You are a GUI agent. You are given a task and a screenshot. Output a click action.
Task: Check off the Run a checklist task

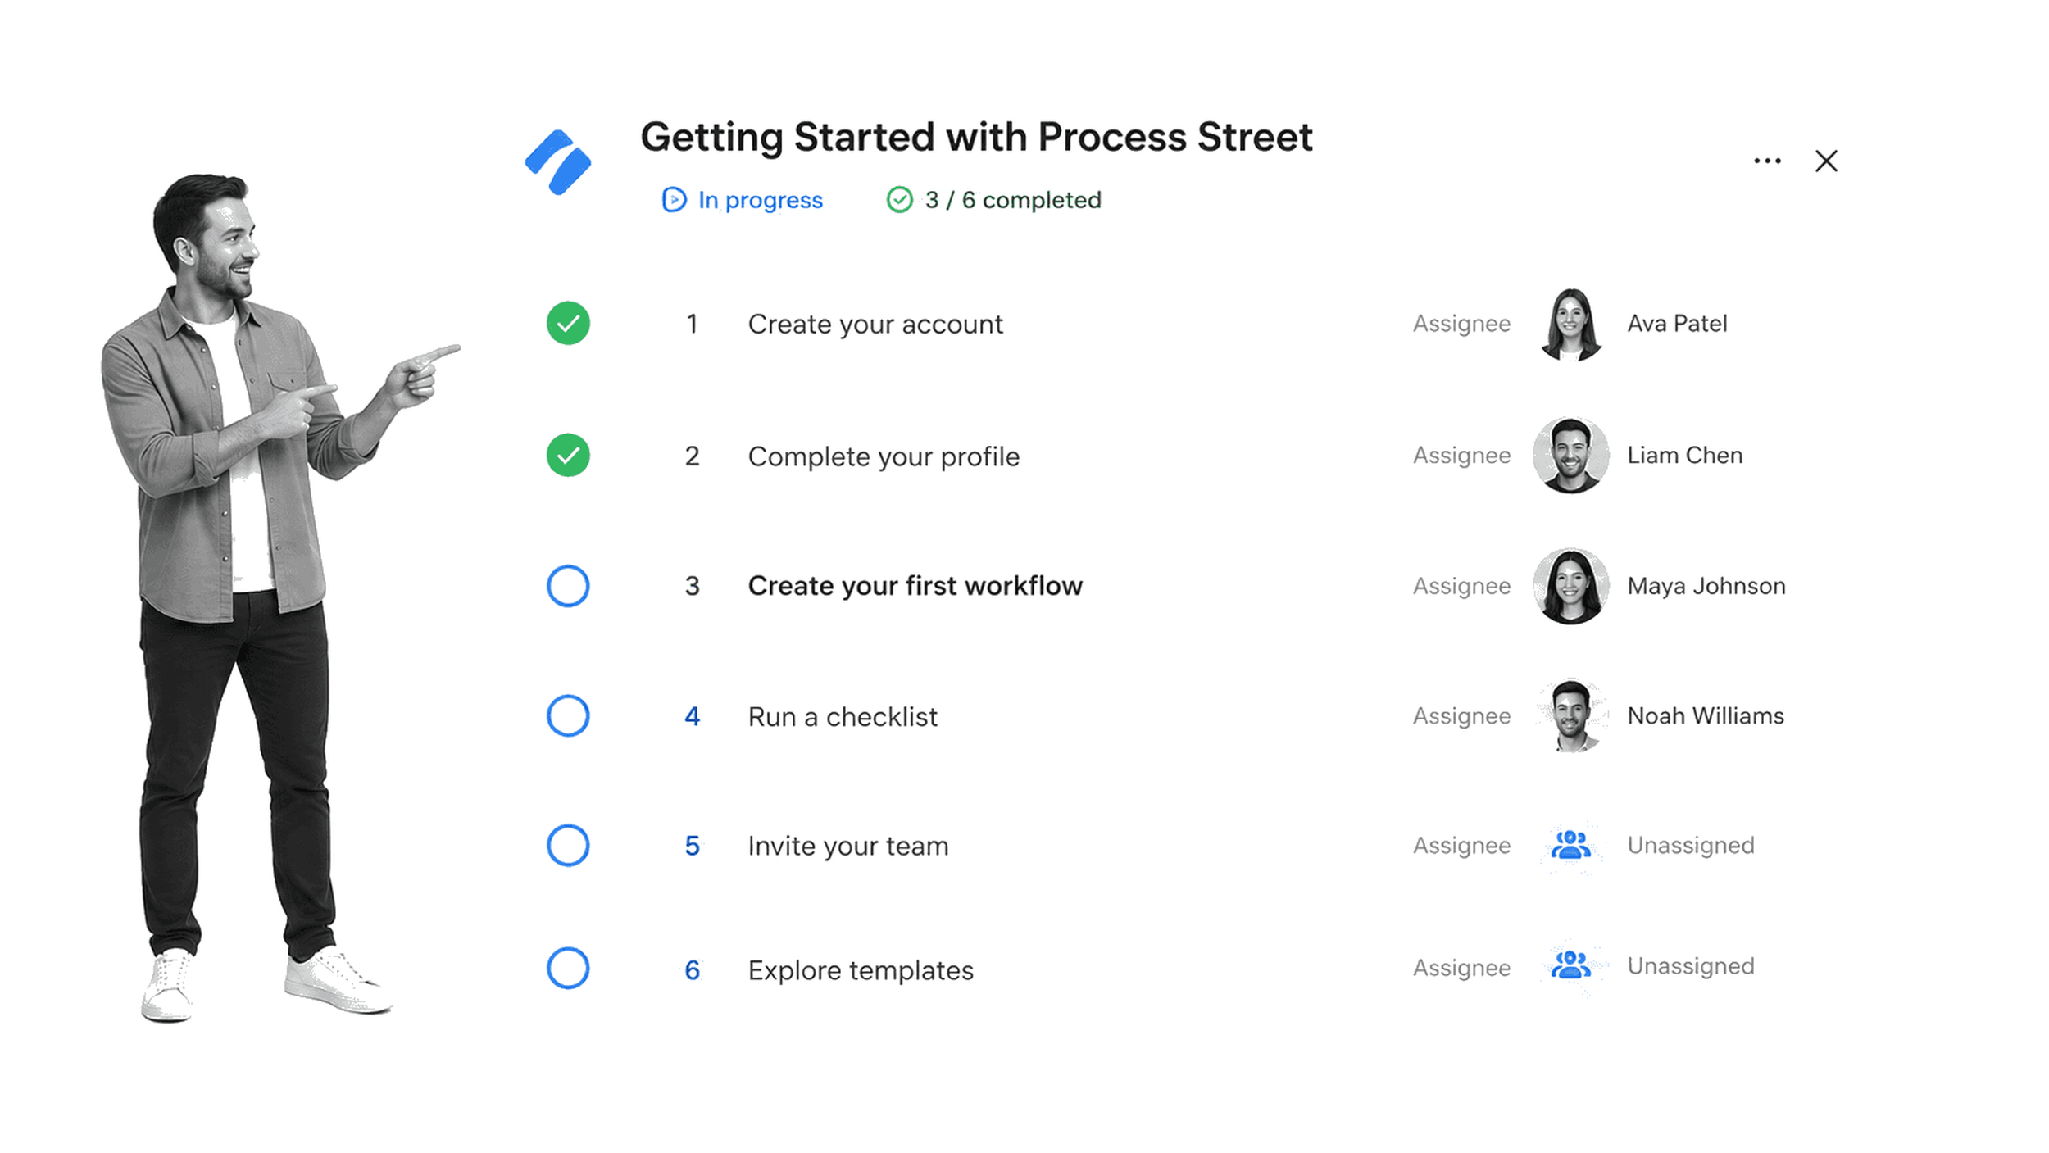pos(568,716)
